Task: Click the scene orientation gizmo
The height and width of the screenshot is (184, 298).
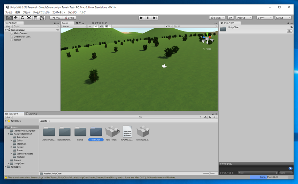Action: pos(207,39)
